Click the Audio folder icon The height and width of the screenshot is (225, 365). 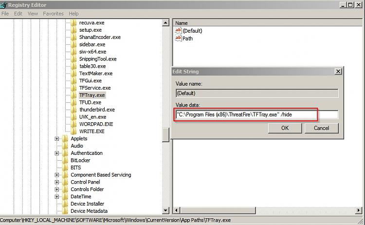click(x=65, y=146)
